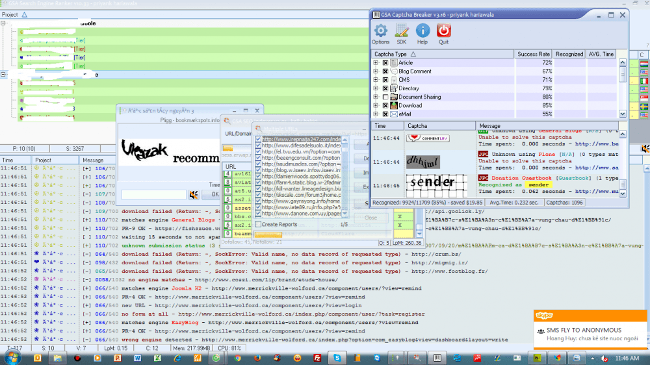Uncheck the Directory captcha type checkbox

(x=385, y=88)
